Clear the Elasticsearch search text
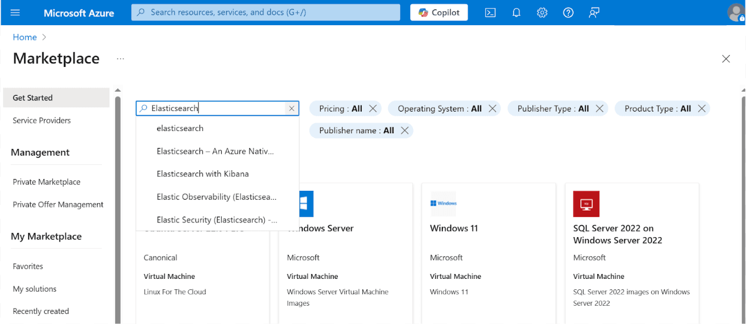 tap(291, 109)
